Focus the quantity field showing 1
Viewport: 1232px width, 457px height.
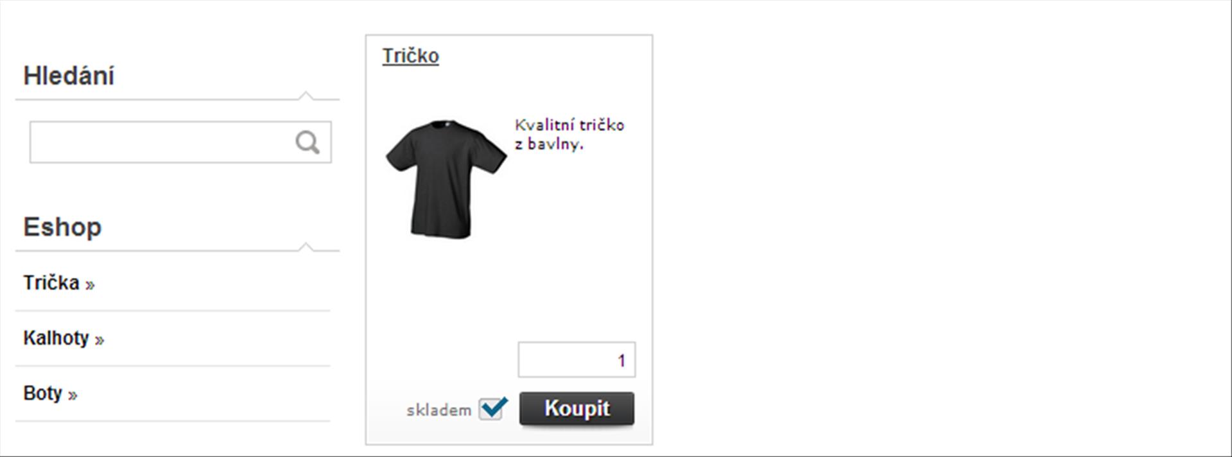coord(577,359)
